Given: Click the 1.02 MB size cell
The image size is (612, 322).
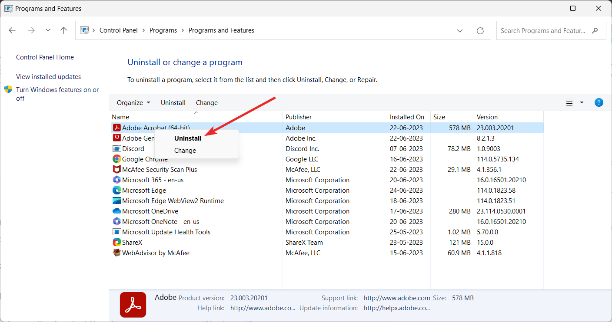Looking at the screenshot, I should point(459,232).
